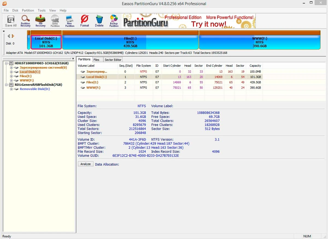
Task: Open the View menu
Action: [x=52, y=10]
